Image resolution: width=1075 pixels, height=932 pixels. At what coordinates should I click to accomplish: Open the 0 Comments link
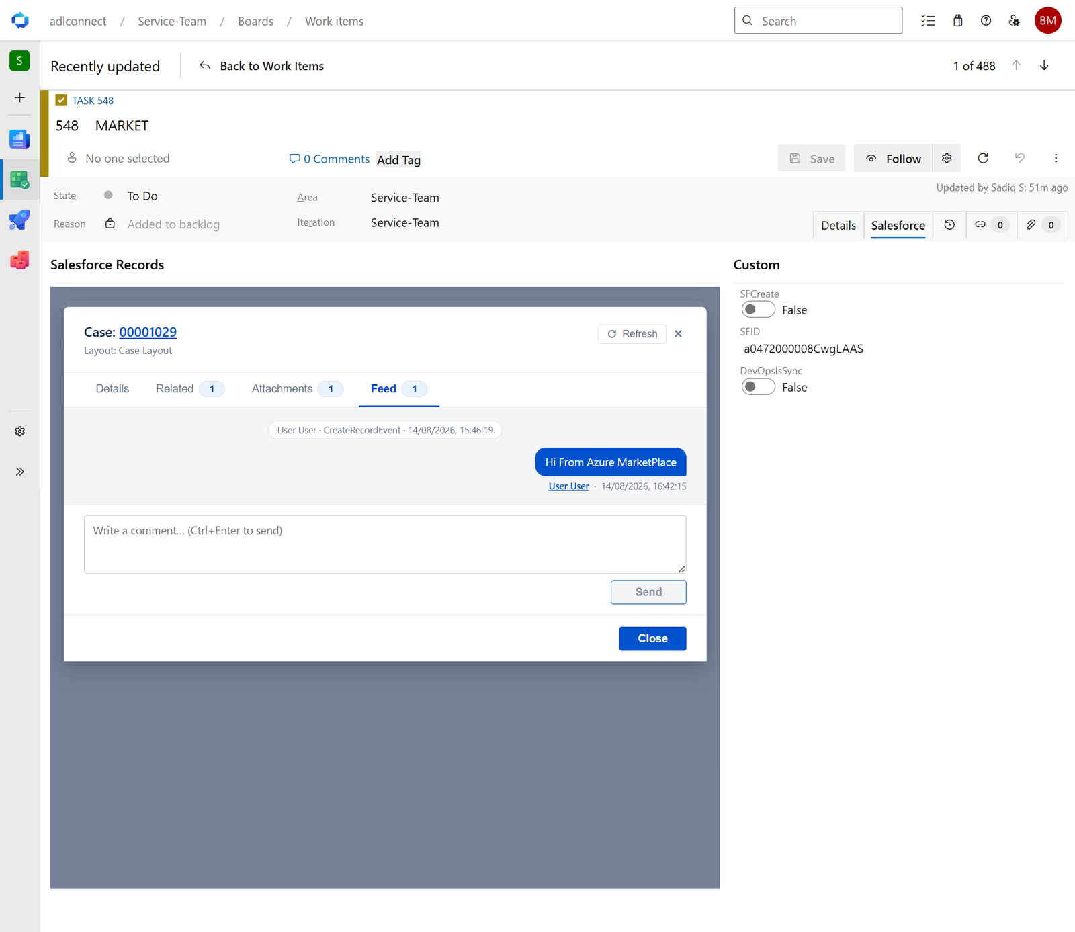[x=329, y=159]
